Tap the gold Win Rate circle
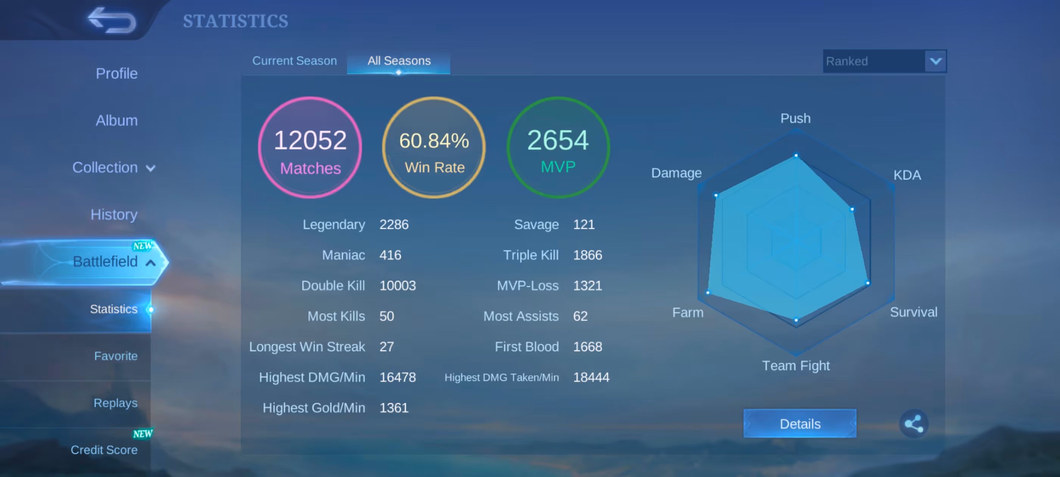1060x477 pixels. [x=434, y=148]
